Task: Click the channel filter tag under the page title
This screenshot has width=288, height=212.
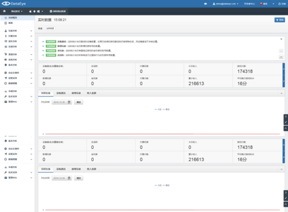Action: point(50,28)
